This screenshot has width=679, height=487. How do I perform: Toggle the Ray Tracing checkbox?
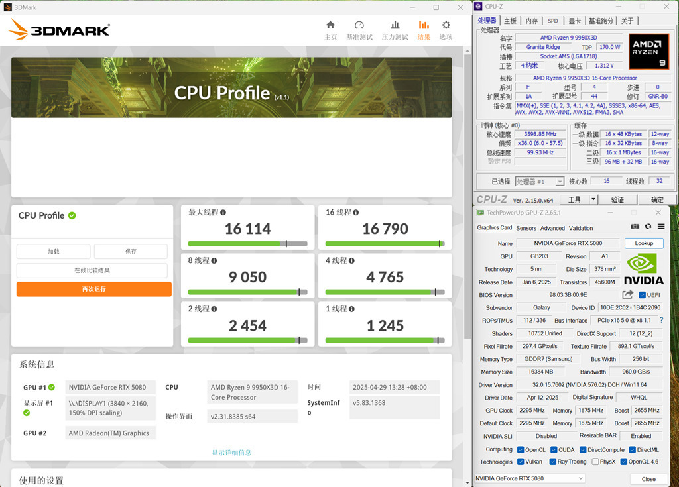click(x=553, y=462)
